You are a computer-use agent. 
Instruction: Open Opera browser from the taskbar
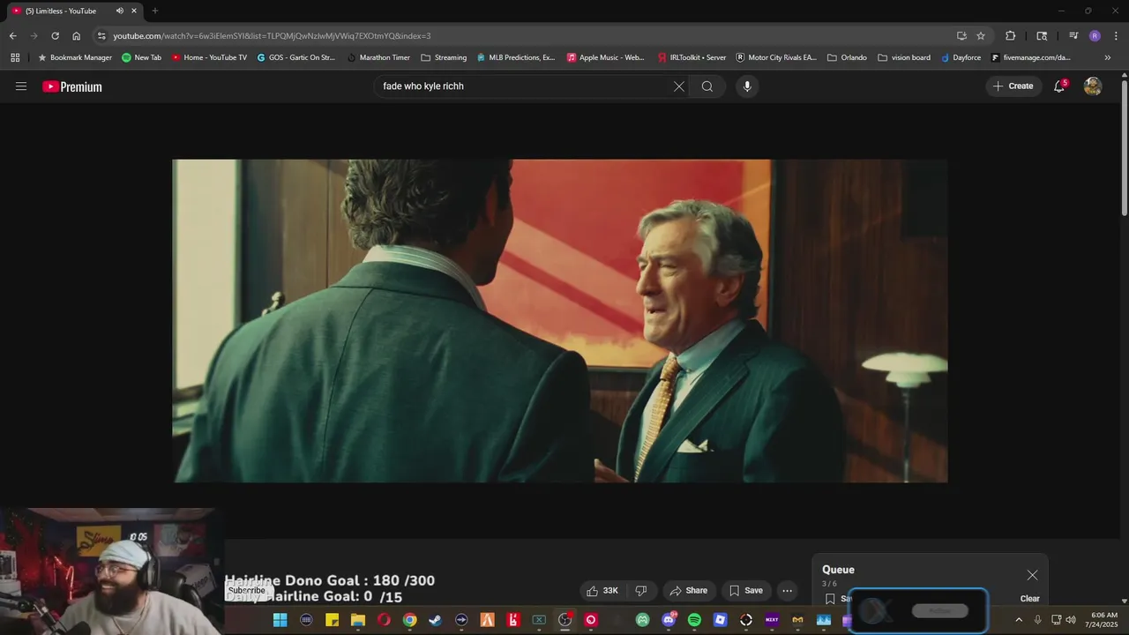(384, 620)
